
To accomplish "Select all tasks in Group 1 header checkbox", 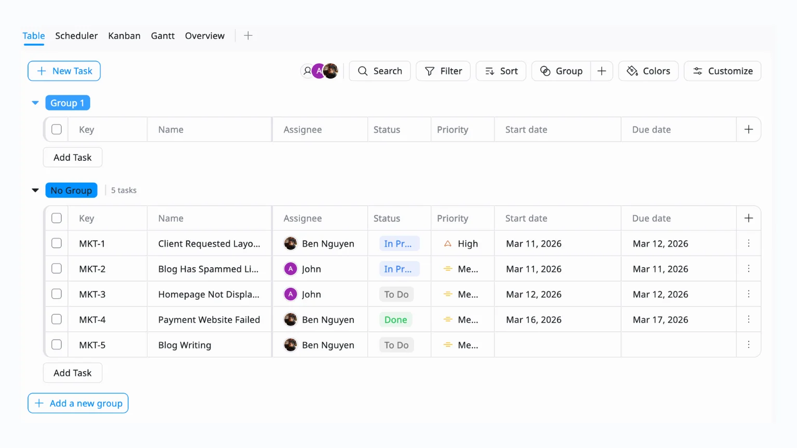I will 57,130.
